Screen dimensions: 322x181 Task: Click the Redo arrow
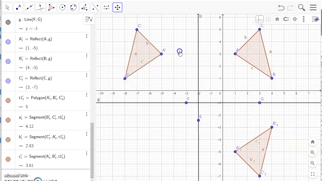click(290, 8)
